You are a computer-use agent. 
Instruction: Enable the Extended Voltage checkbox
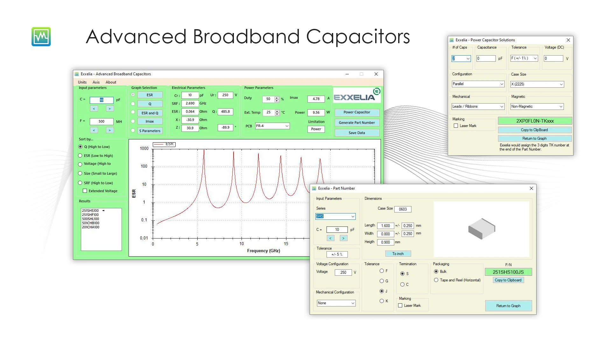pyautogui.click(x=84, y=191)
